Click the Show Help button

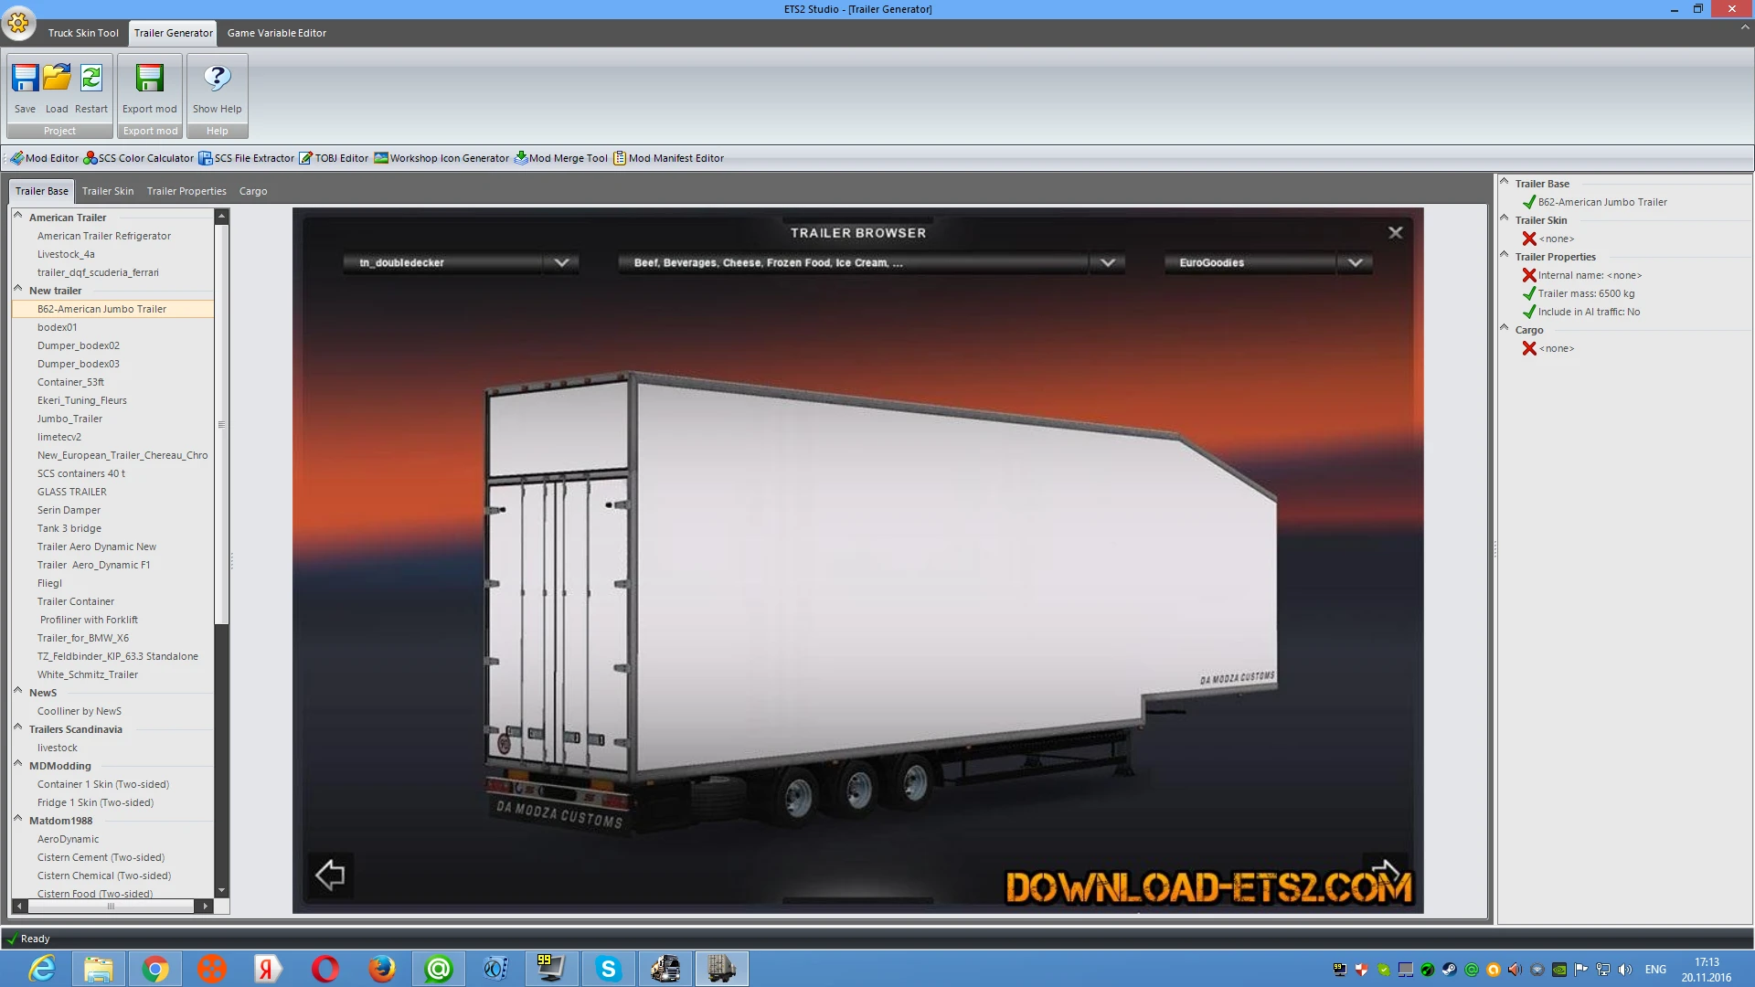(x=217, y=87)
